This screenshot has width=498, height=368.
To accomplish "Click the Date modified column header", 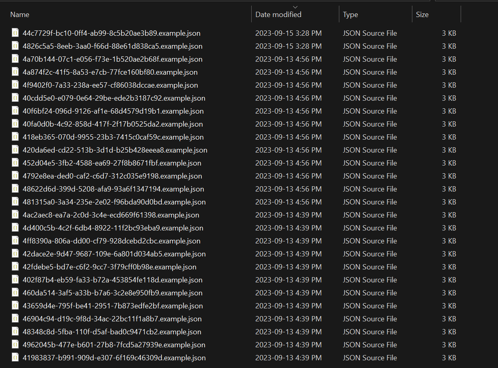I will [278, 15].
